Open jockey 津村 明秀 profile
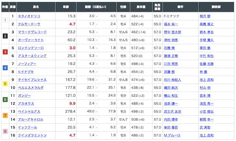This screenshot has width=236, height=141. click(x=171, y=40)
